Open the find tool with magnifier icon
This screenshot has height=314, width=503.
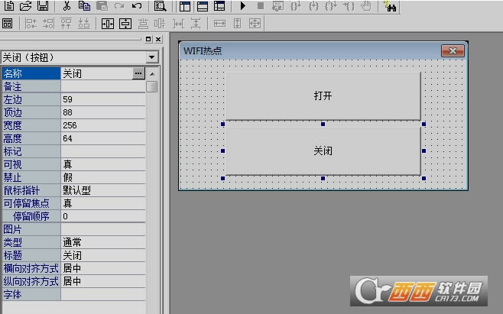(160, 5)
